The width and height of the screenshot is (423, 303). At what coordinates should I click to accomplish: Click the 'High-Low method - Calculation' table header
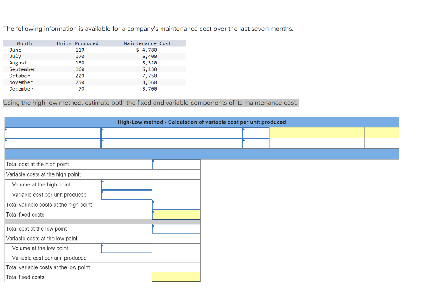[x=202, y=122]
